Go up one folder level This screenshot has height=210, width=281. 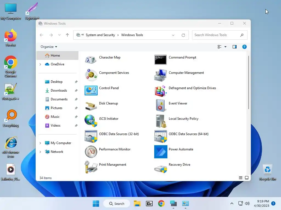[68, 35]
